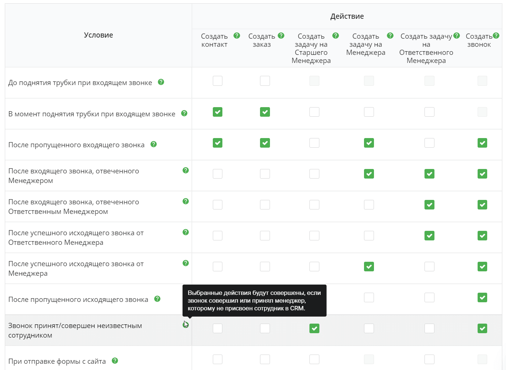Click help icon for "Создать задачу на Ответственного Менеджера"
Viewport: 506px width, 370px height.
coord(457,36)
